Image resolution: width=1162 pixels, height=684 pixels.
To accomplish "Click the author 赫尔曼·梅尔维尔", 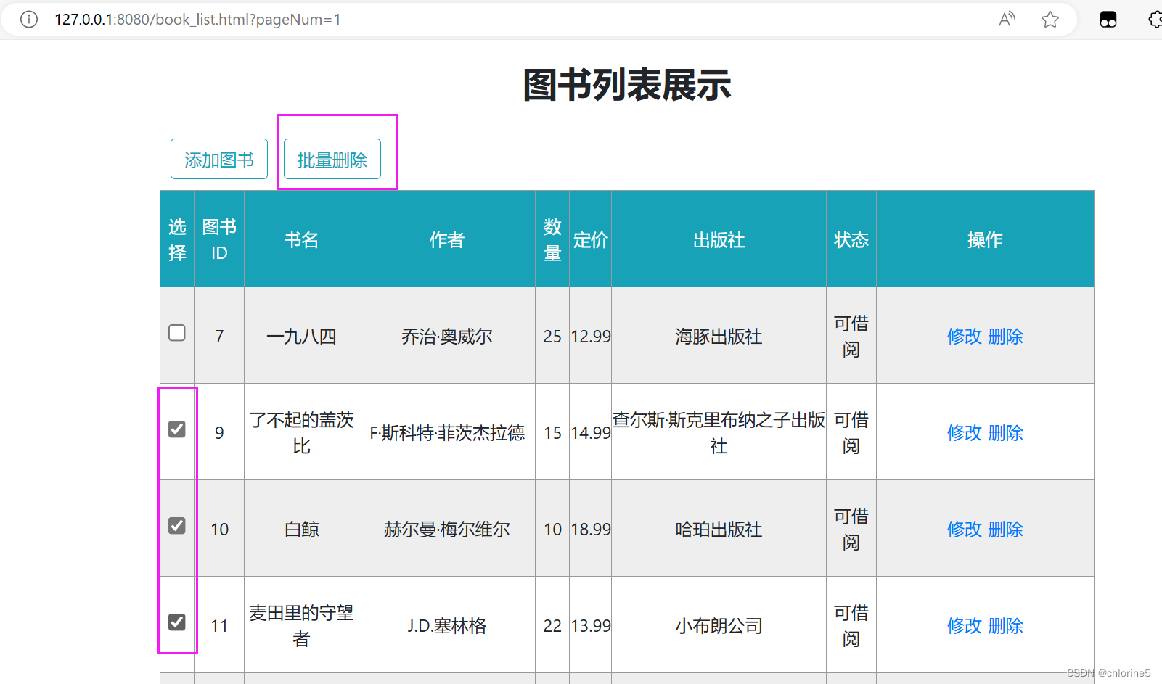I will coord(446,530).
